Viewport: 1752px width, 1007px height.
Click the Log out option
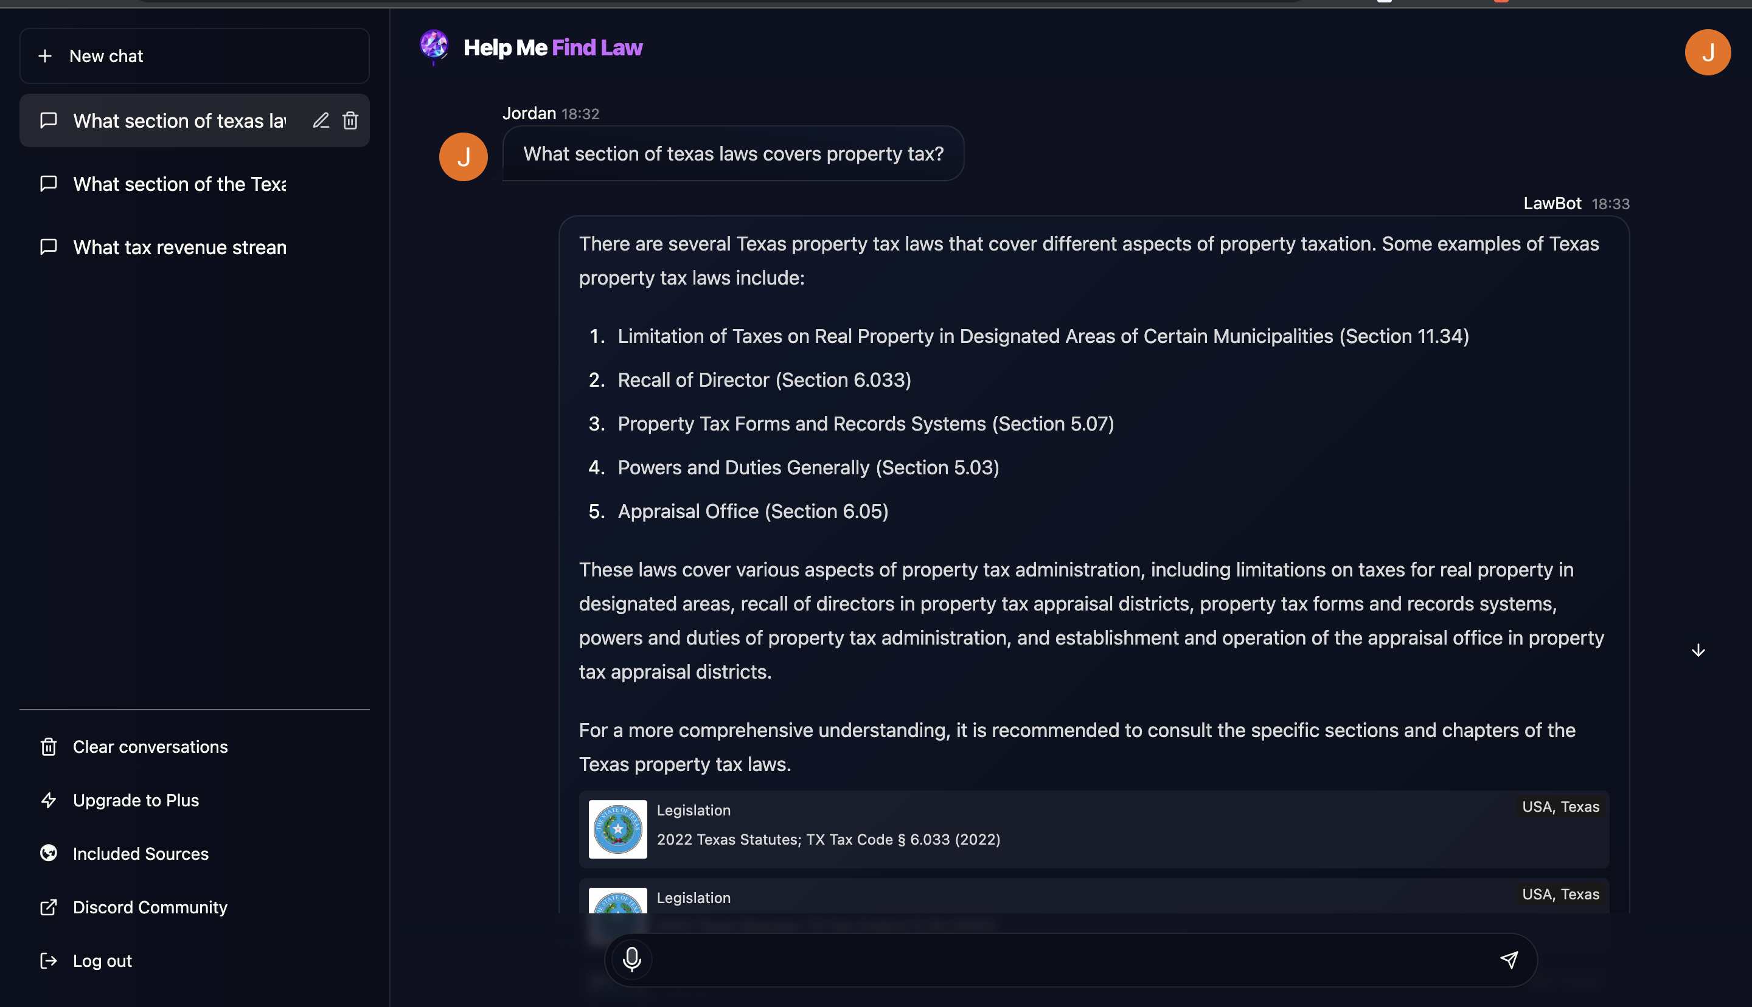[102, 959]
